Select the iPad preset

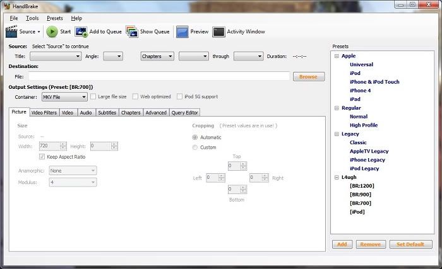pyautogui.click(x=355, y=99)
